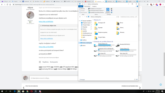Open the ibb.co/92JtWNC link in the post
Image resolution: width=165 pixels, height=93 pixels.
coord(46,47)
